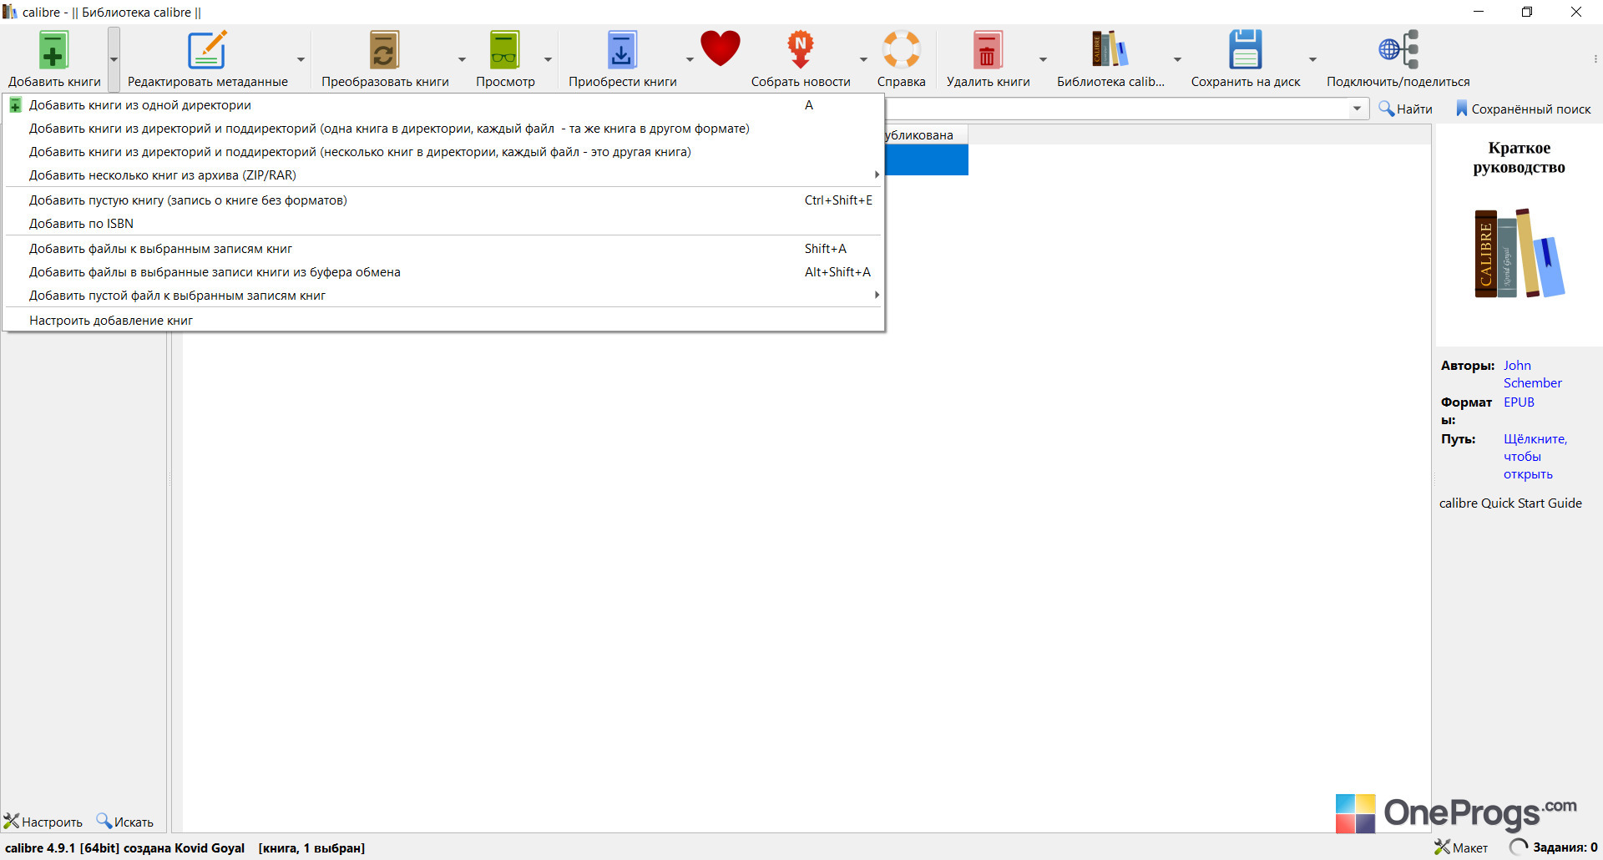Open the search field history dropdown
Screen dimensions: 1603x860
[x=1357, y=109]
